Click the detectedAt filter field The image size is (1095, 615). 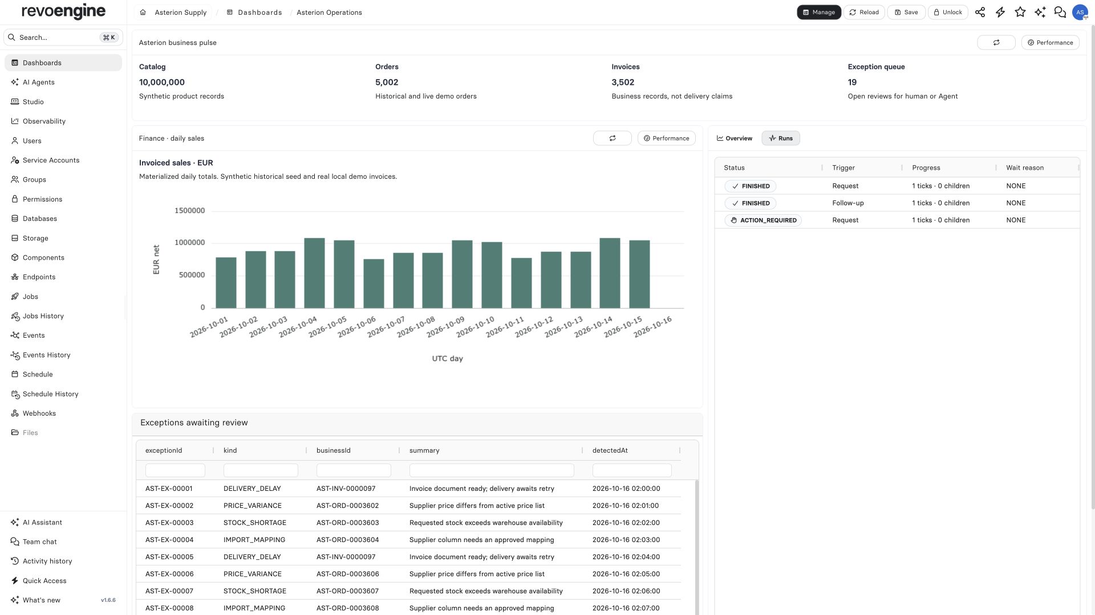(x=632, y=470)
